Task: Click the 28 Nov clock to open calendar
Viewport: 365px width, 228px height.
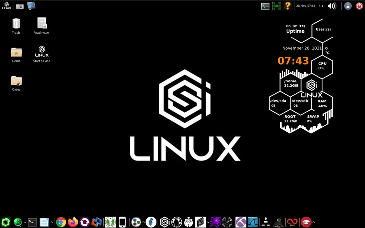Action: (x=306, y=6)
